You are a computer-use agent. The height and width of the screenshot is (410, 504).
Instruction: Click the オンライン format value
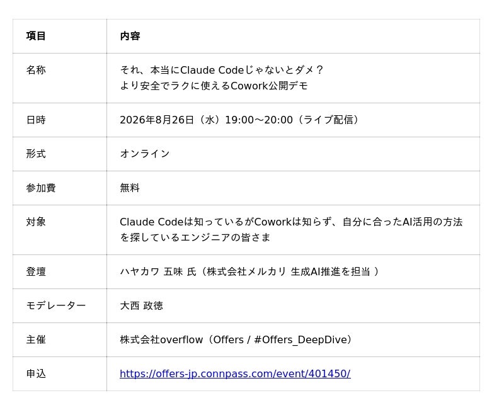tap(145, 154)
